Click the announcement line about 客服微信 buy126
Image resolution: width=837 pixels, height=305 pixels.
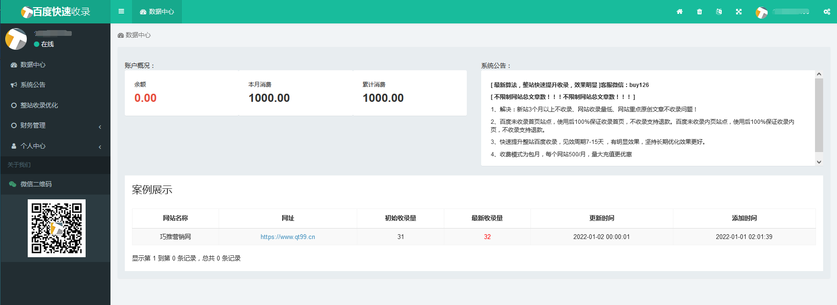click(x=570, y=85)
